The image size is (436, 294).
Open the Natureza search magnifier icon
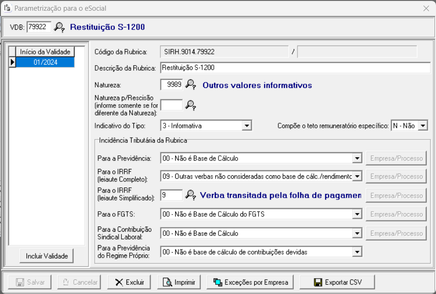click(191, 85)
